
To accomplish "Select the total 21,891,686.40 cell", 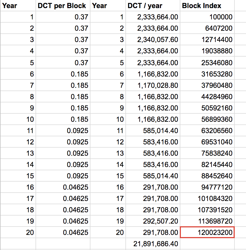I will coord(153,244).
